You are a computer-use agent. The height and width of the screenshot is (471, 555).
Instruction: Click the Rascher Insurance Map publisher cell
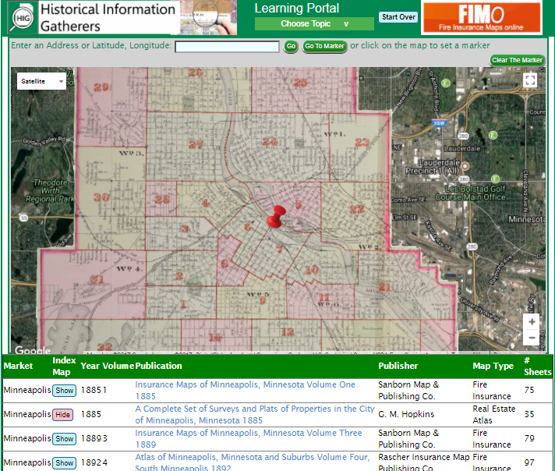tap(424, 462)
